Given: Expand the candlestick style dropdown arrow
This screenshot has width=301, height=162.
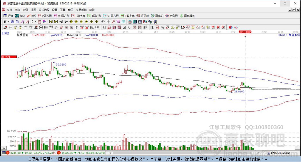Looking at the screenshot, I should pyautogui.click(x=36, y=22).
